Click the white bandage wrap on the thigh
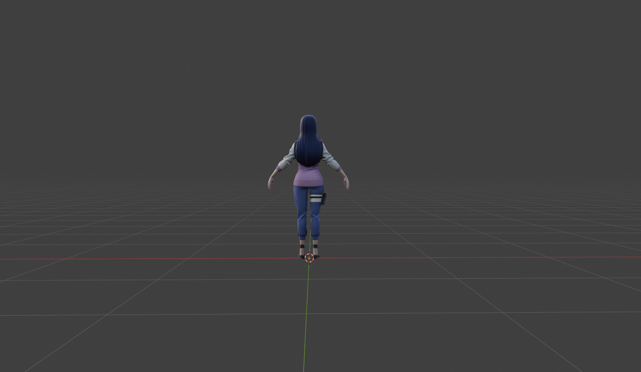 coord(315,198)
